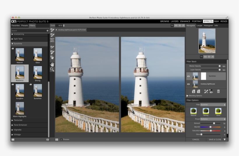
Task: Open Save & Close options arrow
Action: pos(225,140)
